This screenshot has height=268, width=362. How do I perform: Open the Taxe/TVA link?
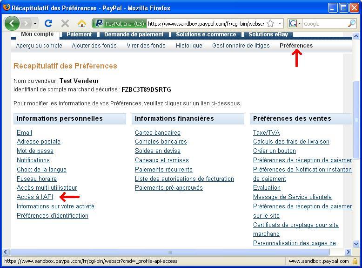coord(267,133)
